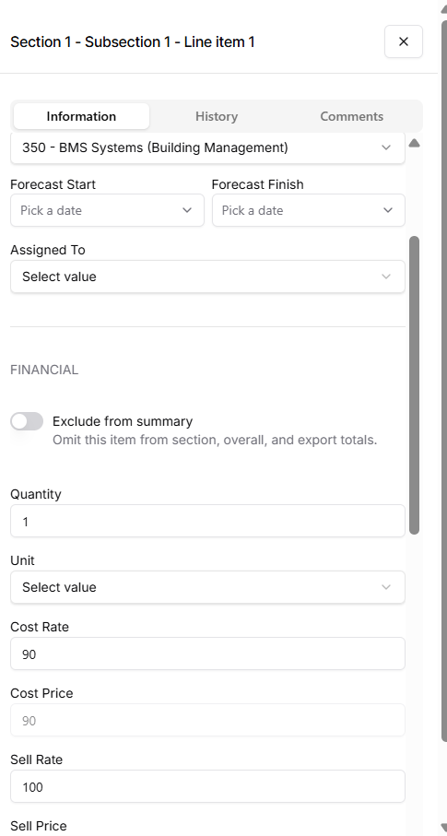Click the inner panel scrollbar thumb
The image size is (447, 836).
tap(414, 385)
